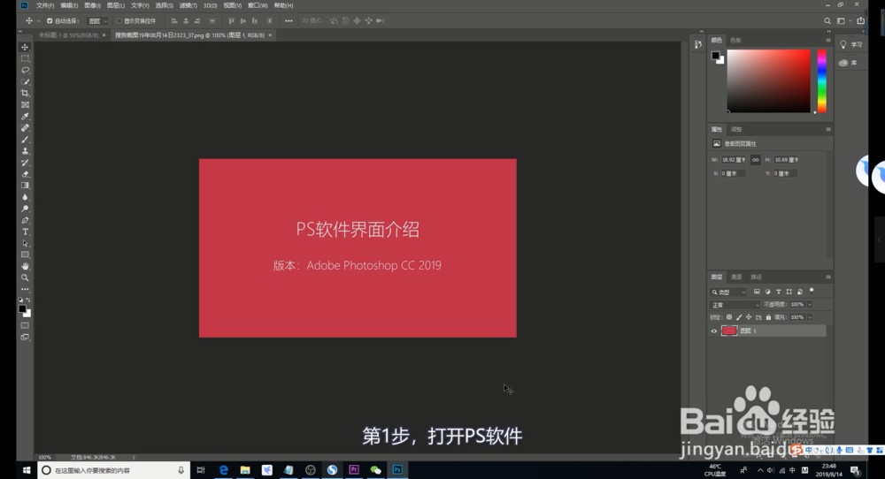Click the more align options button
Viewport: 885px width, 479px height.
click(289, 21)
